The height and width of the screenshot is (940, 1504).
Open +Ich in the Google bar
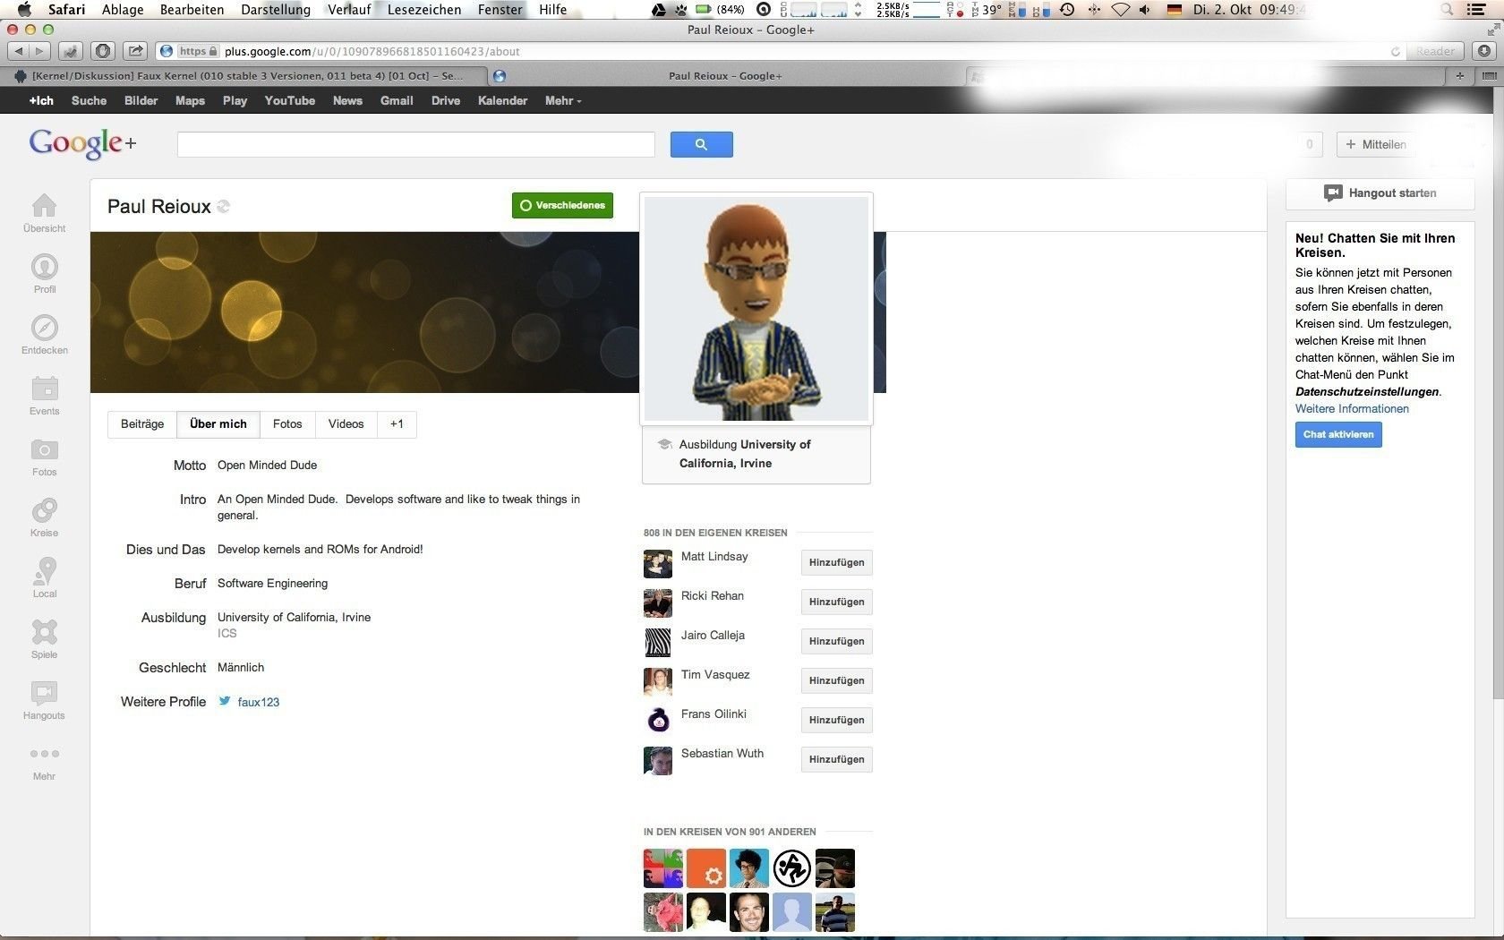[x=41, y=100]
